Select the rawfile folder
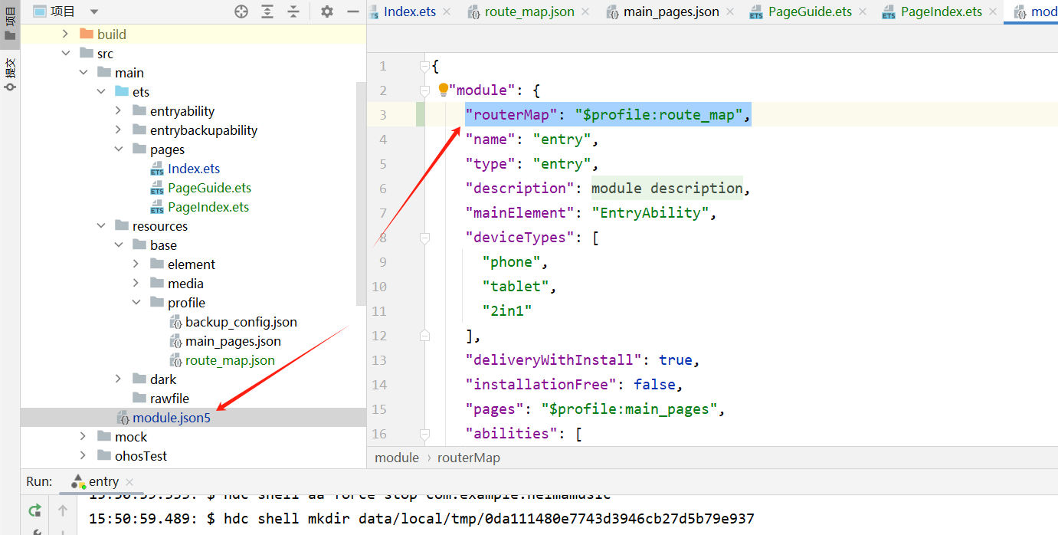The image size is (1058, 535). 169,399
